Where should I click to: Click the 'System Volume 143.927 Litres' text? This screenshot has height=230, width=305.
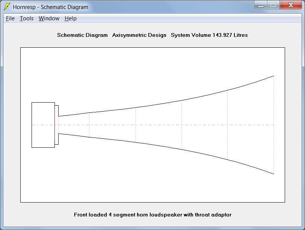click(209, 35)
